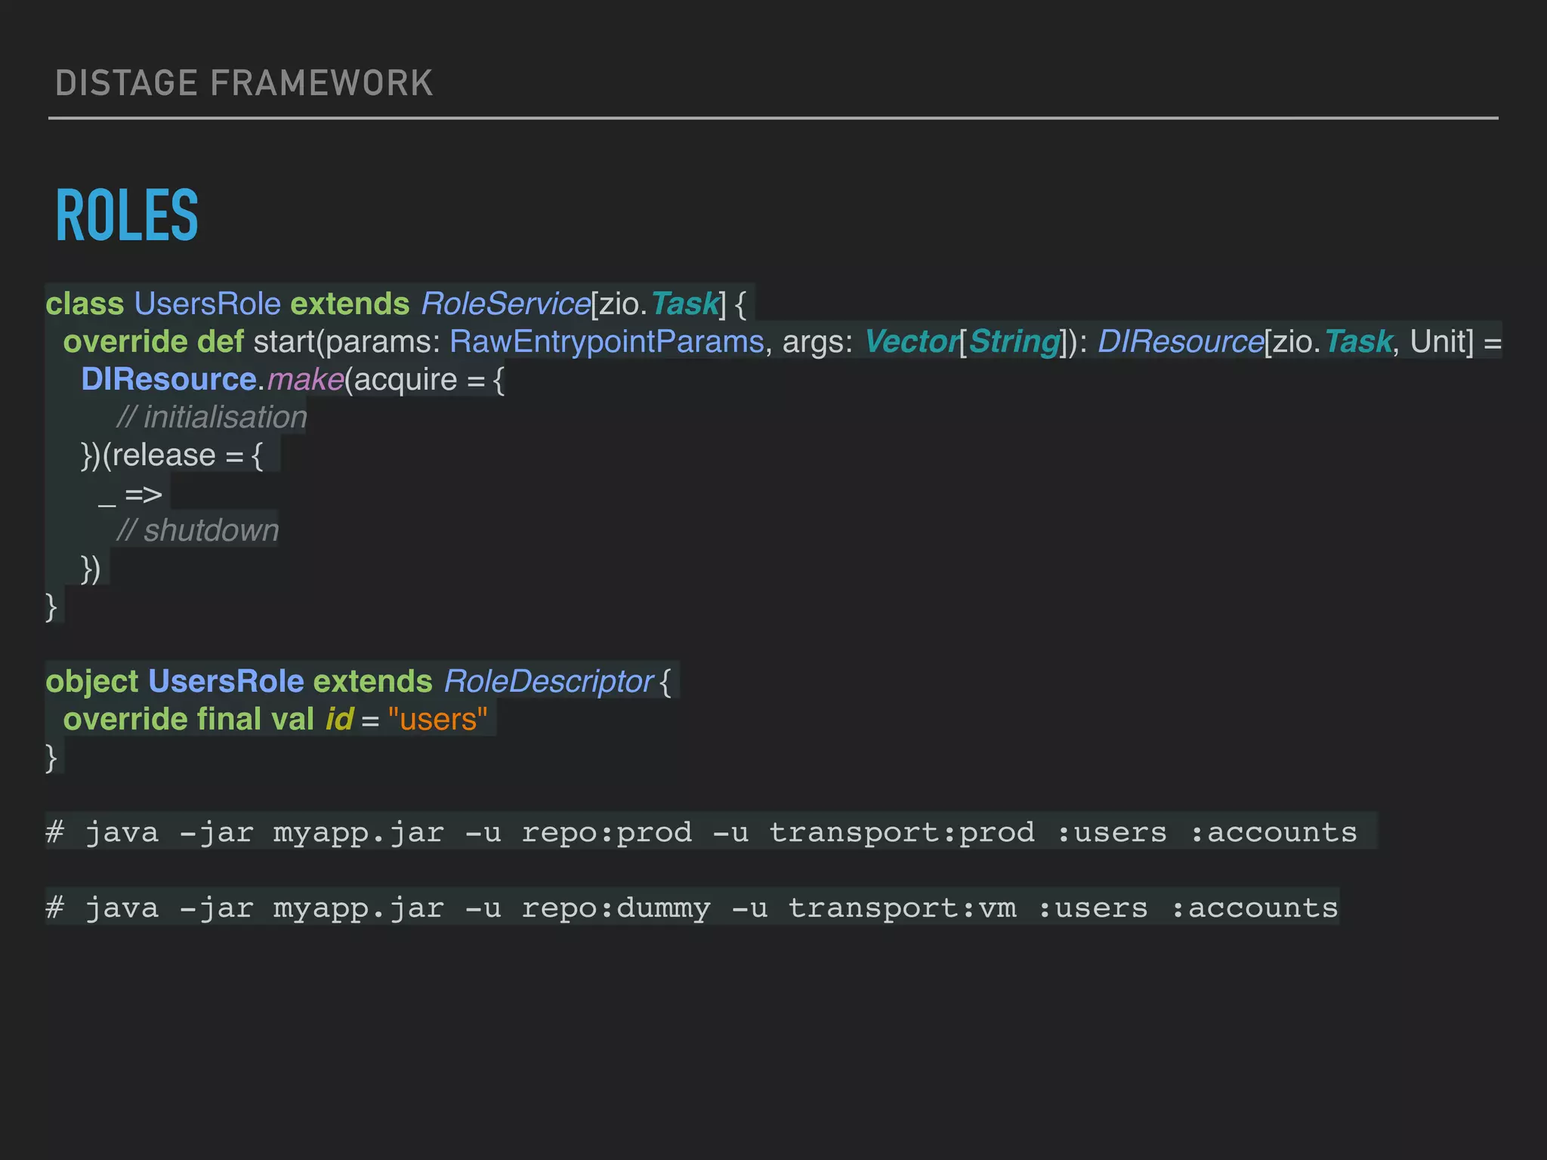Click the italic id field name
Viewport: 1547px width, 1160px height.
338,719
